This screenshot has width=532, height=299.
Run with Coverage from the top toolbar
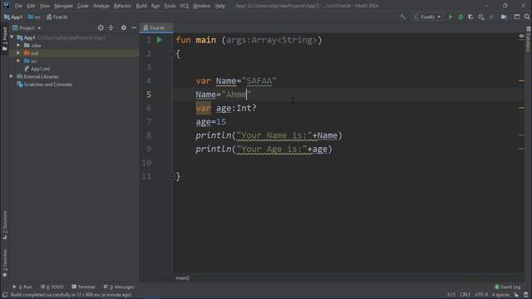(x=470, y=17)
